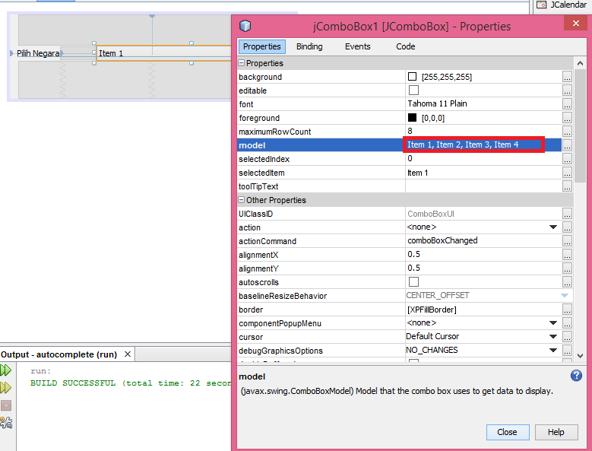Switch to the Code tab
This screenshot has width=592, height=451.
tap(406, 46)
